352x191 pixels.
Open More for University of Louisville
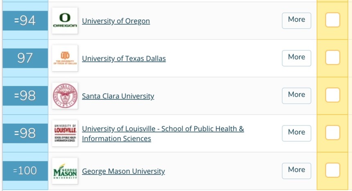[x=297, y=133]
